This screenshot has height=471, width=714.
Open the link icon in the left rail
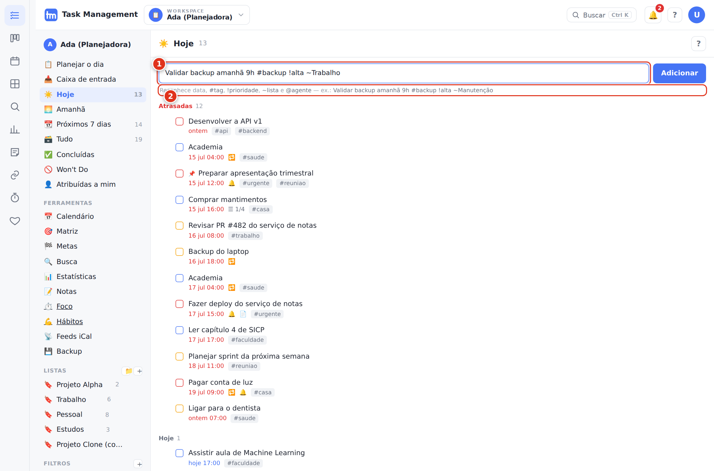coord(15,175)
